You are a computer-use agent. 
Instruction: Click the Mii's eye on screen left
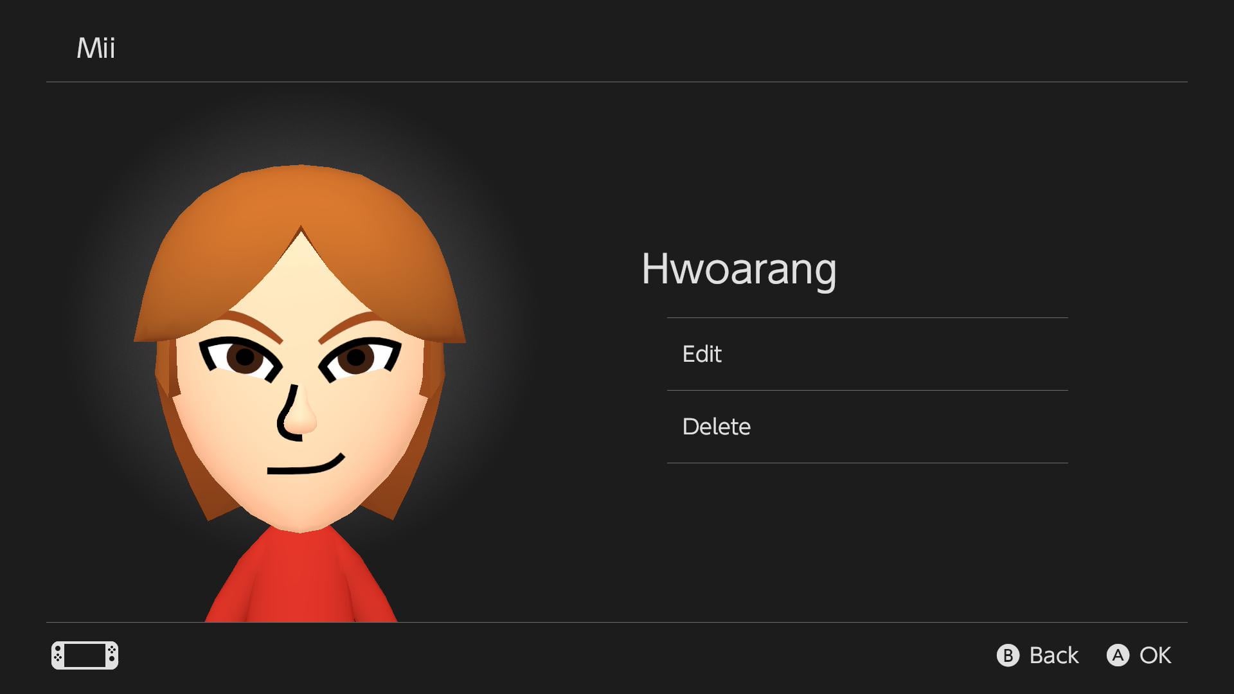243,357
